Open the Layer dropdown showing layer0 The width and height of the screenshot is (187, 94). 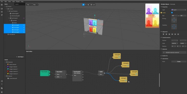click(179, 10)
